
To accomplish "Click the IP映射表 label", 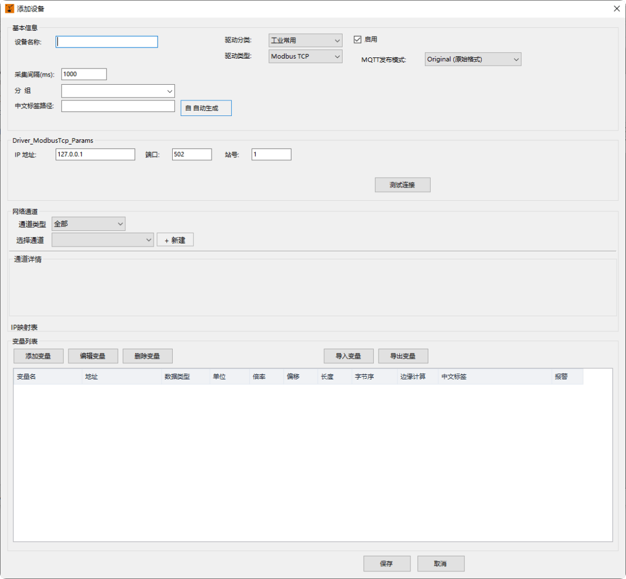I will 24,327.
